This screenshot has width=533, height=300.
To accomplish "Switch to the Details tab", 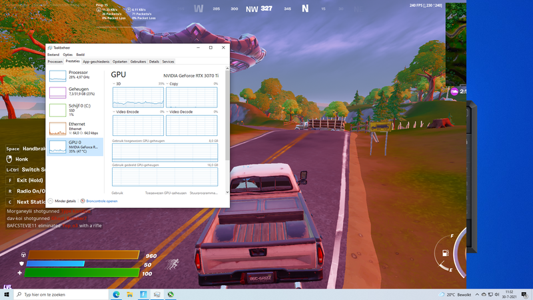I will tap(154, 61).
